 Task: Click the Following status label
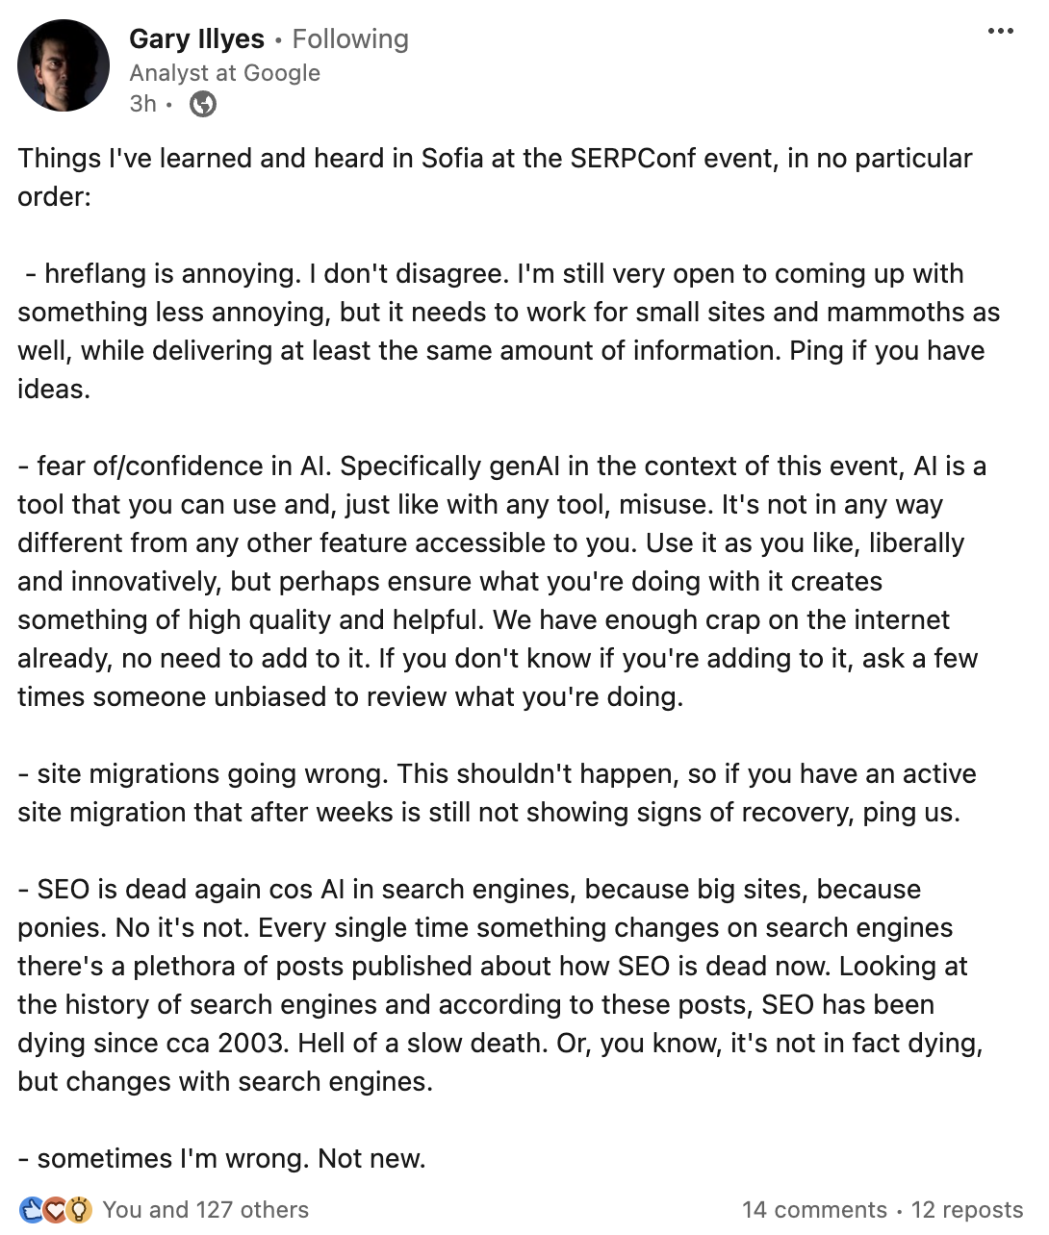pyautogui.click(x=350, y=39)
